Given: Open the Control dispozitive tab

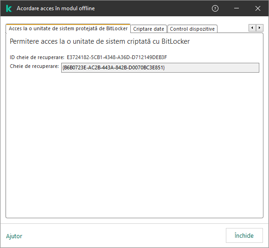Looking at the screenshot, I should click(192, 29).
